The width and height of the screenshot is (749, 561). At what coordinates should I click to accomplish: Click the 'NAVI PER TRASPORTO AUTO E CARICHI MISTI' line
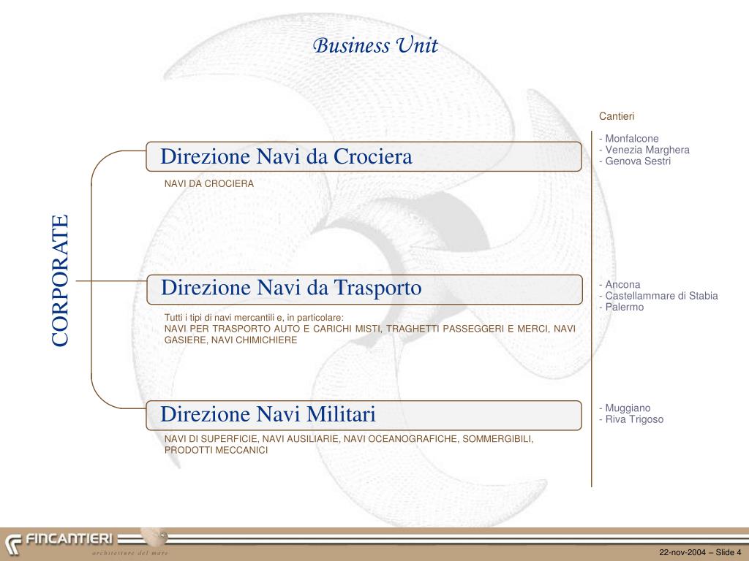(x=369, y=329)
